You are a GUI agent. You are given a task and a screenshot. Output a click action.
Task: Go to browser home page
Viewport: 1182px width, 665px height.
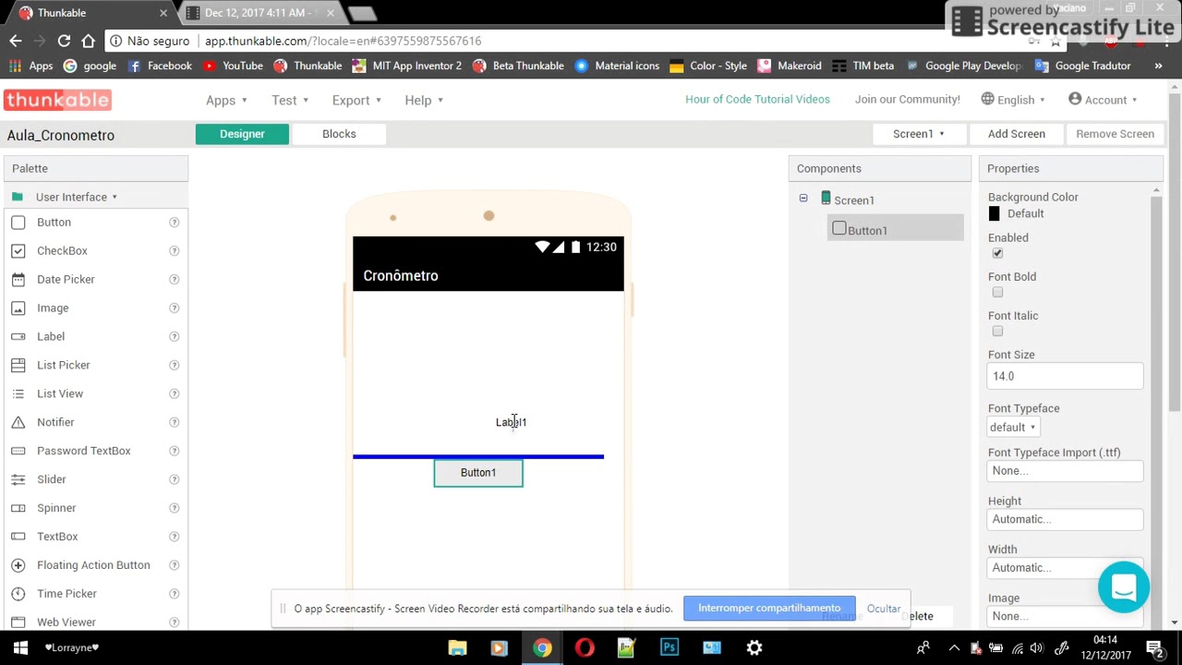pos(88,41)
